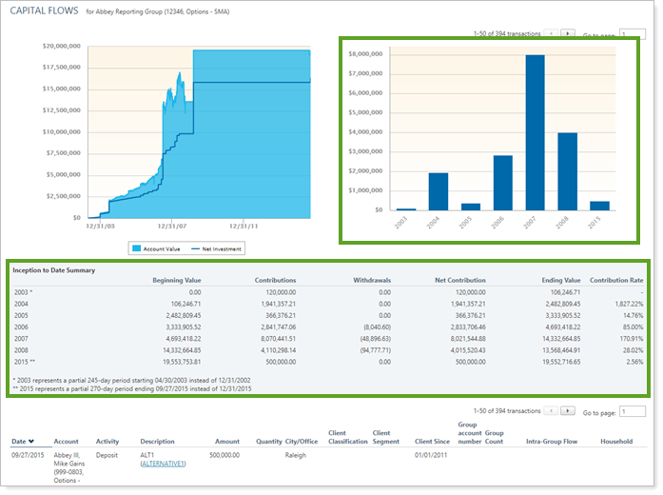Click Account Value legend swatch
Screen dimensions: 663x495
pos(136,248)
